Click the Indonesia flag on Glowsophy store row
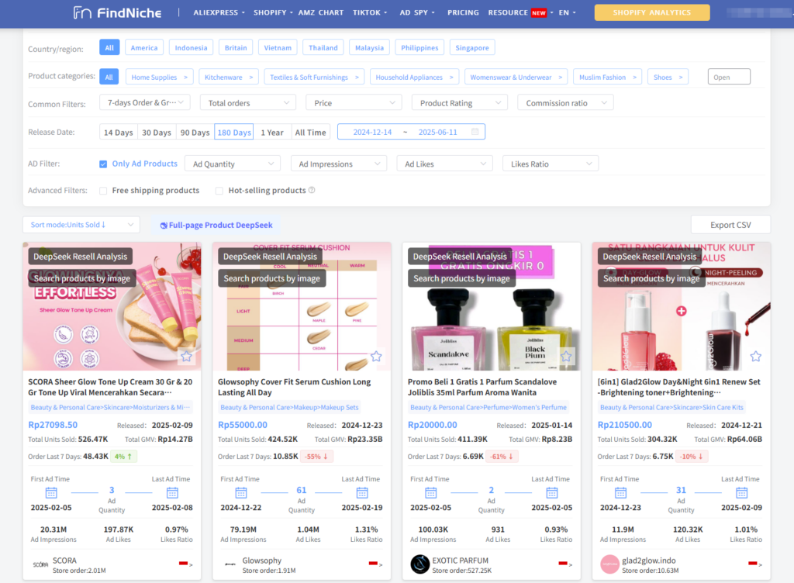794x583 pixels. tap(373, 564)
